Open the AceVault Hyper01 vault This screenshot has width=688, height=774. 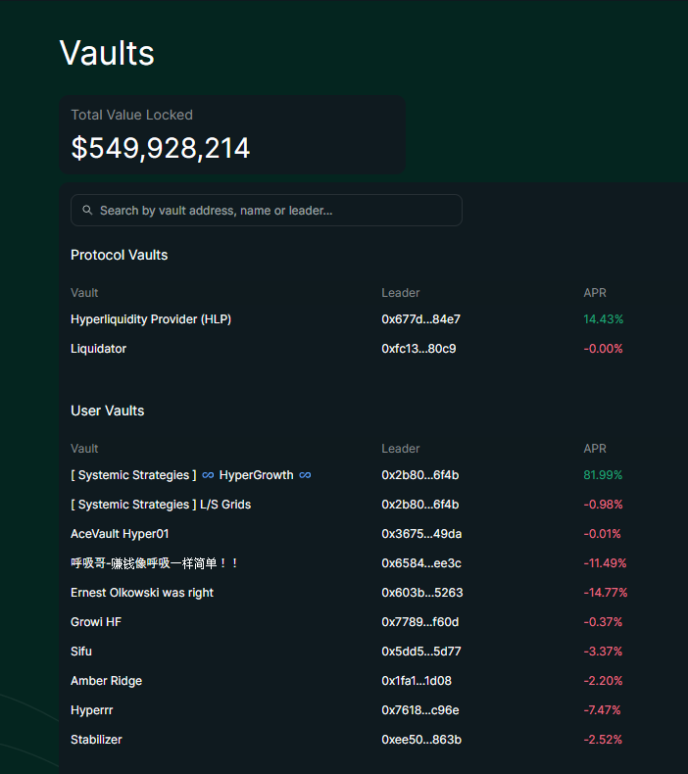(120, 534)
